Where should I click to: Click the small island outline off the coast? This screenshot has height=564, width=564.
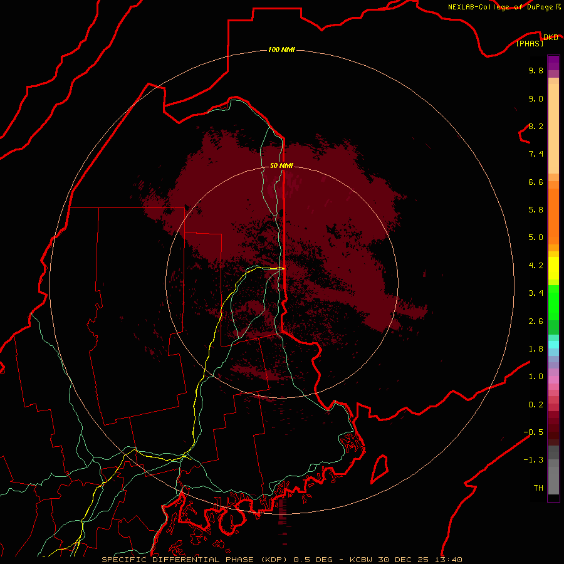pyautogui.click(x=380, y=469)
